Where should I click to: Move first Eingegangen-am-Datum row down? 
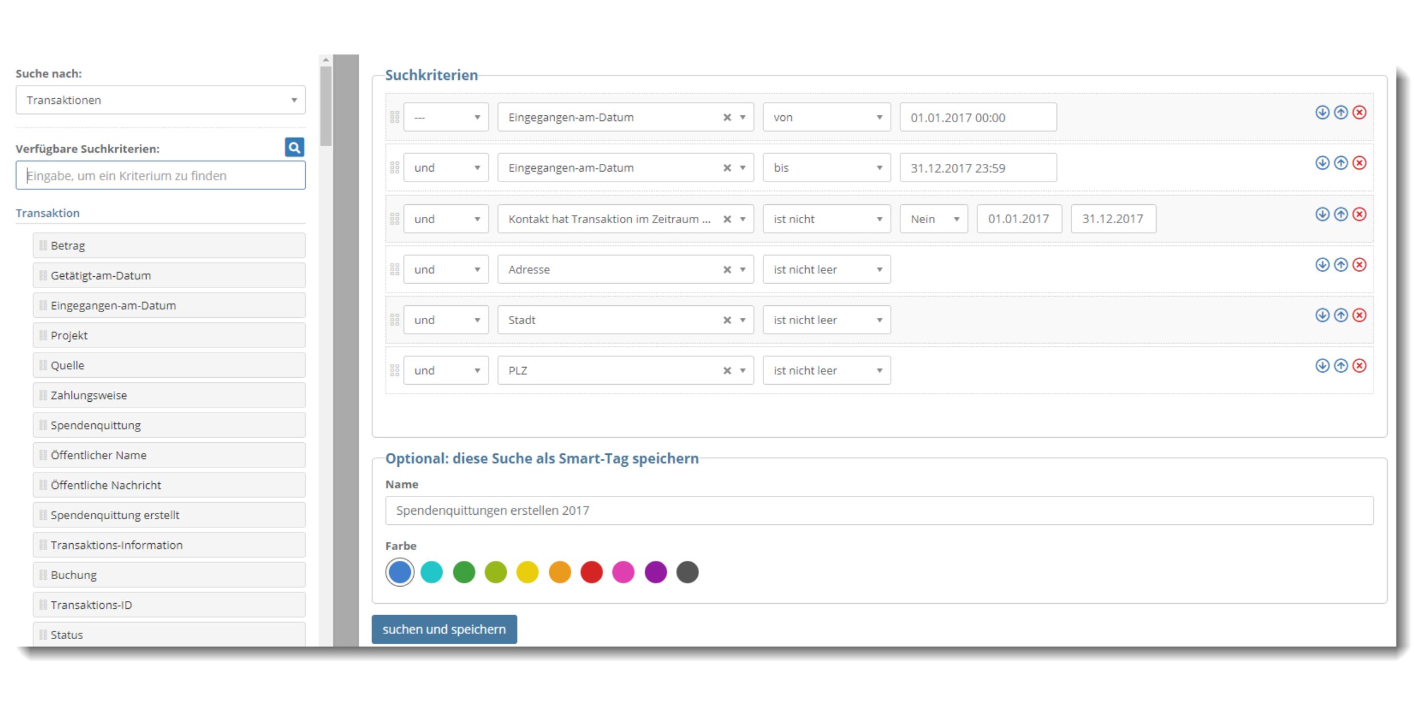point(1322,112)
